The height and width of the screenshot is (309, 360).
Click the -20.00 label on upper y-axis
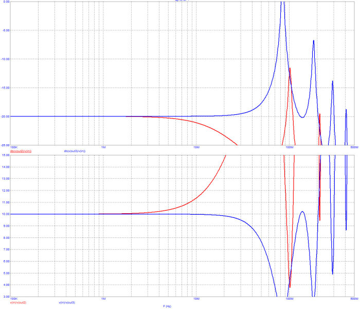[x=5, y=116]
